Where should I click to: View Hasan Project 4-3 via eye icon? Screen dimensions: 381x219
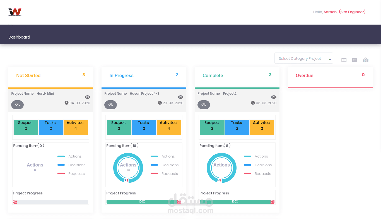[181, 97]
